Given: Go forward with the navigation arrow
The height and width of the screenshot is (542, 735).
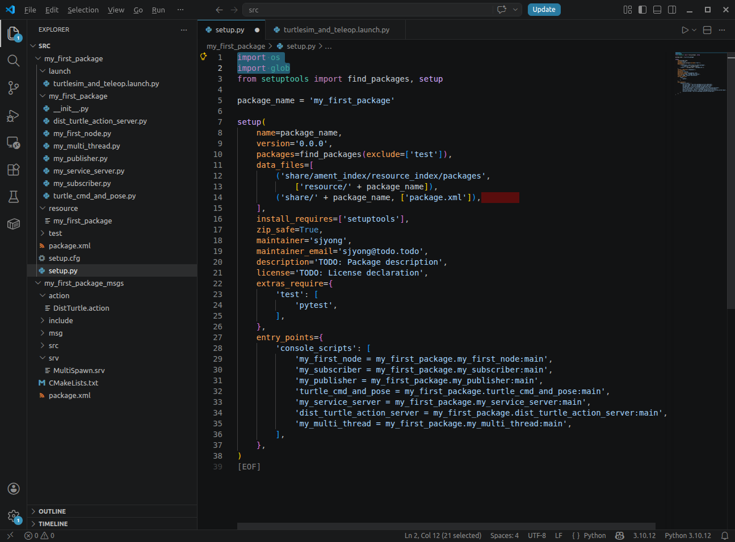Looking at the screenshot, I should [234, 10].
